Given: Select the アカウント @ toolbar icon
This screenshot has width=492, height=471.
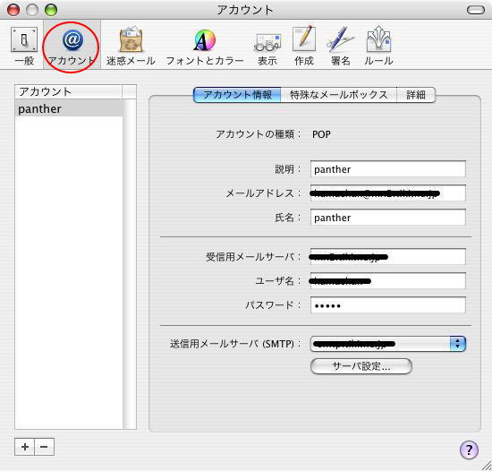Looking at the screenshot, I should pos(72,46).
